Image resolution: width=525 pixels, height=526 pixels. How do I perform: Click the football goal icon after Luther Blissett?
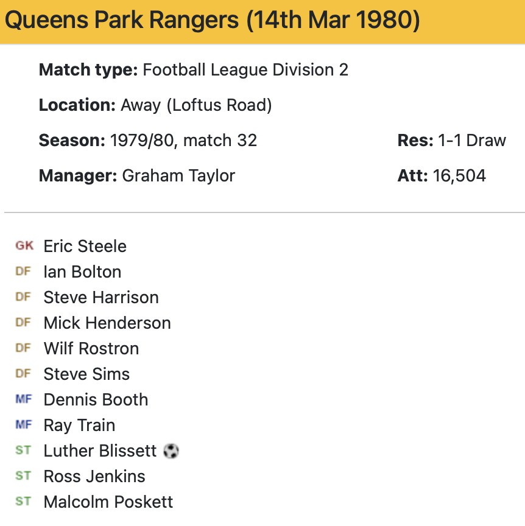[171, 451]
